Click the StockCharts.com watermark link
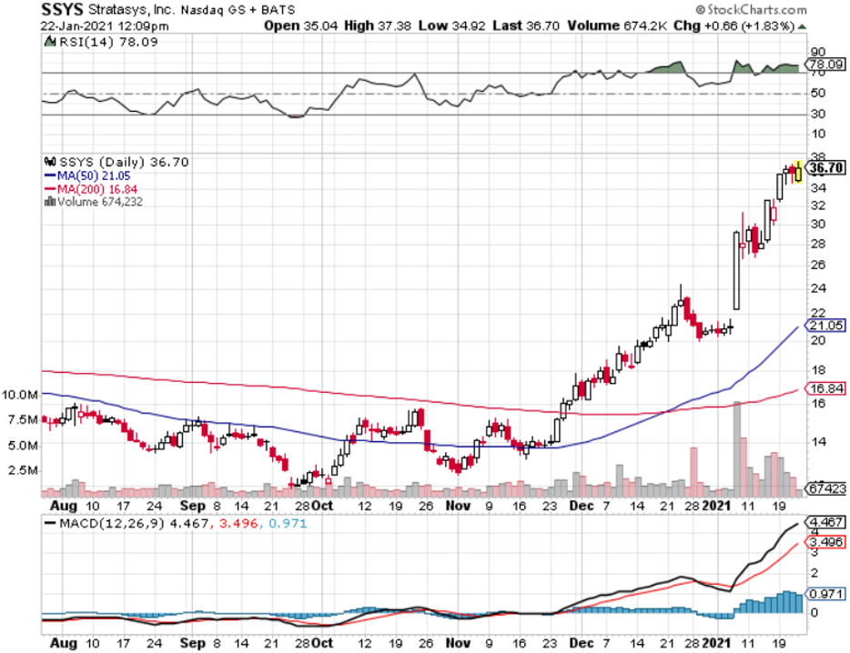The height and width of the screenshot is (653, 850). pos(752,9)
